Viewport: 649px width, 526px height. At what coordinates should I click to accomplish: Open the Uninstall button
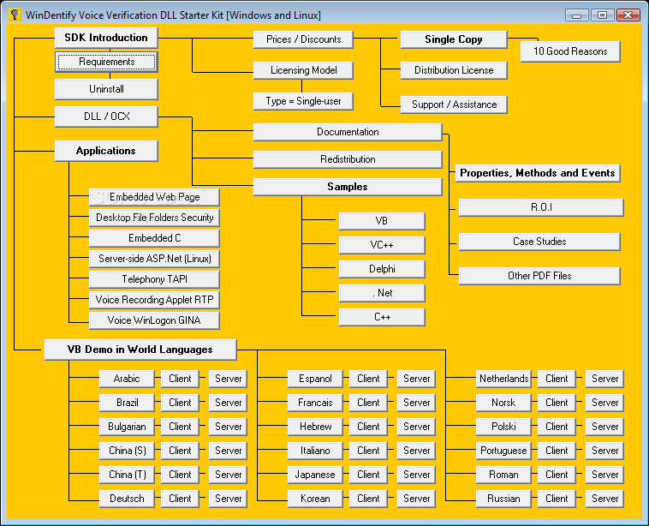[x=106, y=89]
